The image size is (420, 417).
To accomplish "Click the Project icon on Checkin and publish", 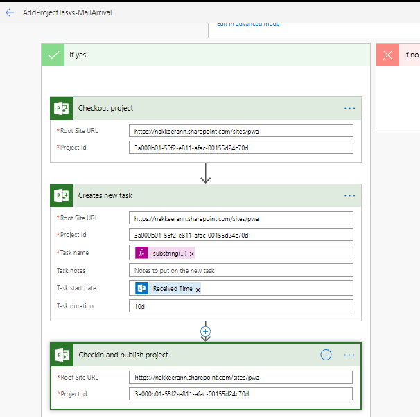I will coord(62,355).
